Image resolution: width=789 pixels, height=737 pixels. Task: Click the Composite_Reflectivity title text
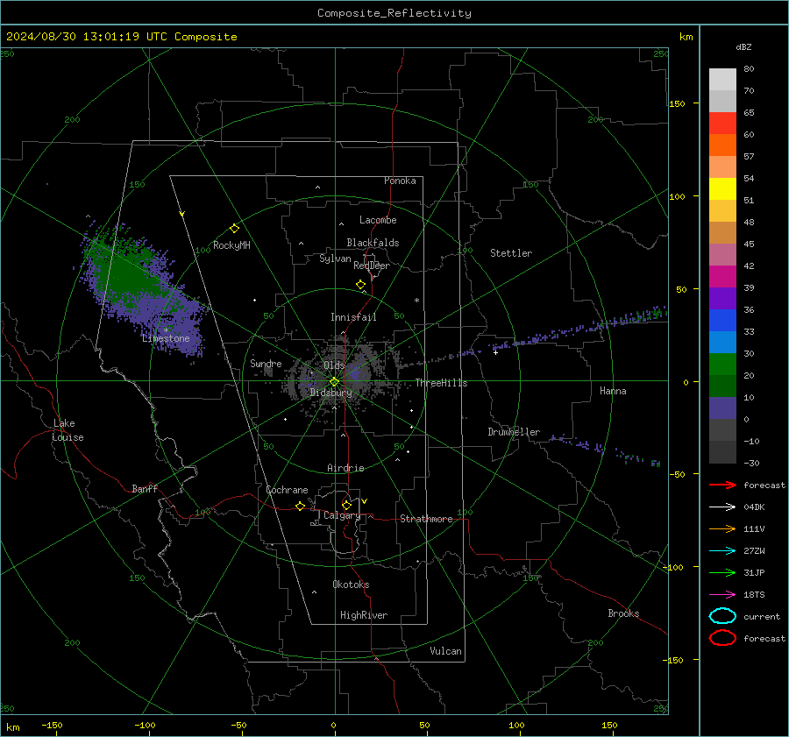[394, 13]
